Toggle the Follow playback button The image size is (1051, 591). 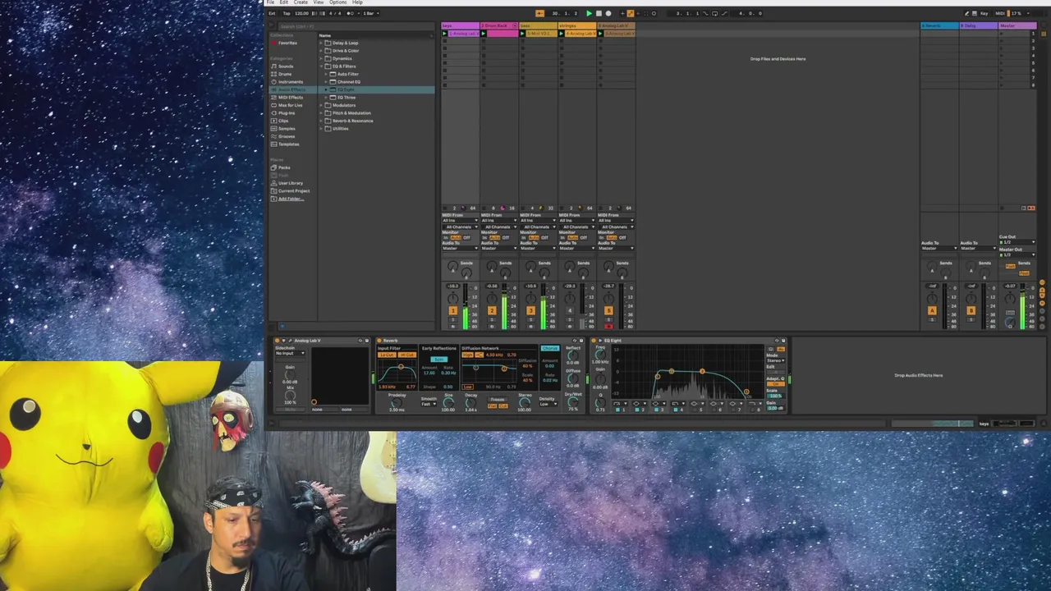point(539,13)
